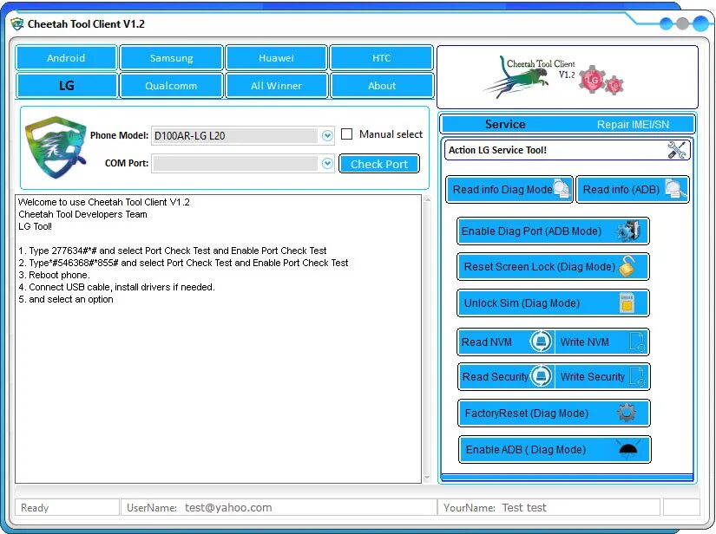Switch to the Samsung tab
The height and width of the screenshot is (534, 716).
(x=171, y=58)
